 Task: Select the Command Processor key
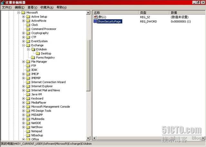[44, 29]
